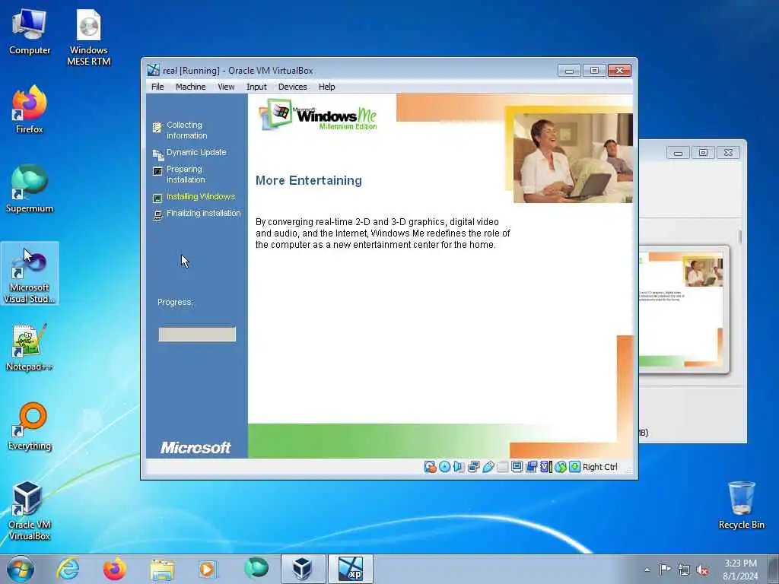Click the Right Ctrl host key label

[599, 468]
